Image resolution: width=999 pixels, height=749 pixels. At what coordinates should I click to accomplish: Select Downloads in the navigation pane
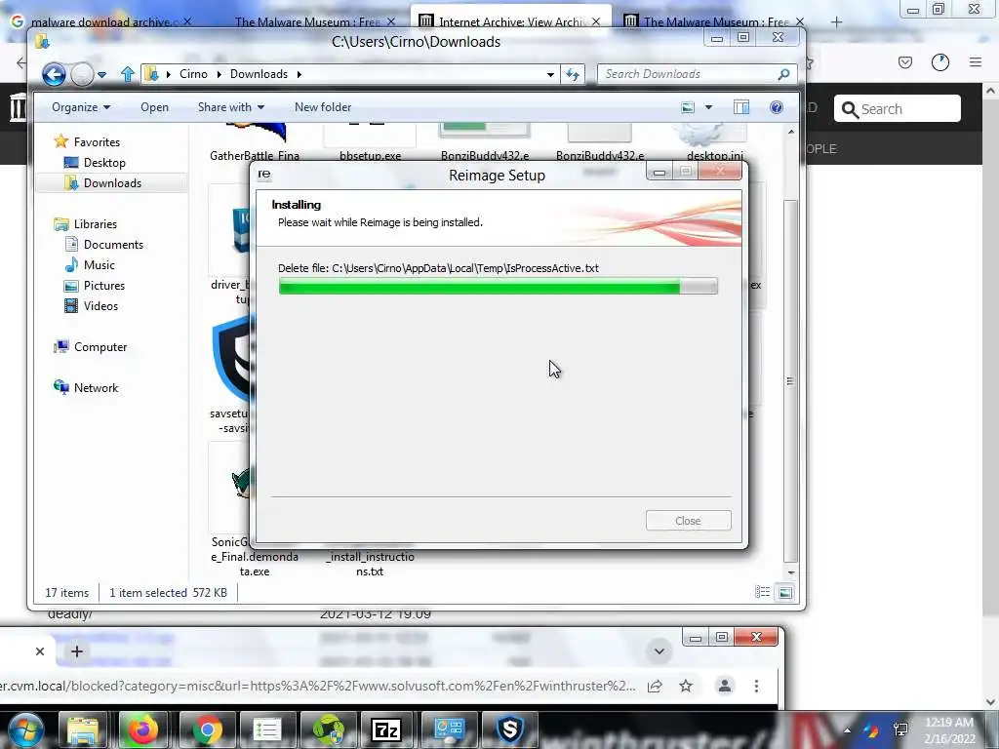(x=112, y=182)
